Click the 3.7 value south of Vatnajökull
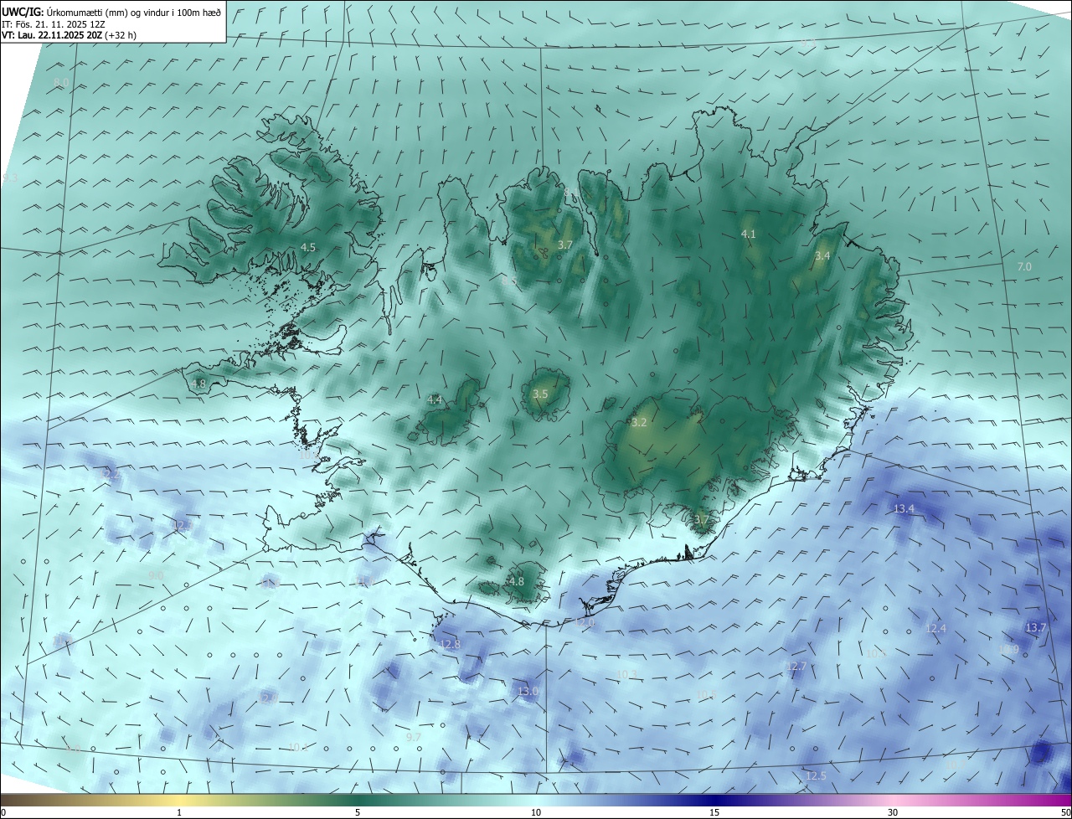 coord(701,519)
